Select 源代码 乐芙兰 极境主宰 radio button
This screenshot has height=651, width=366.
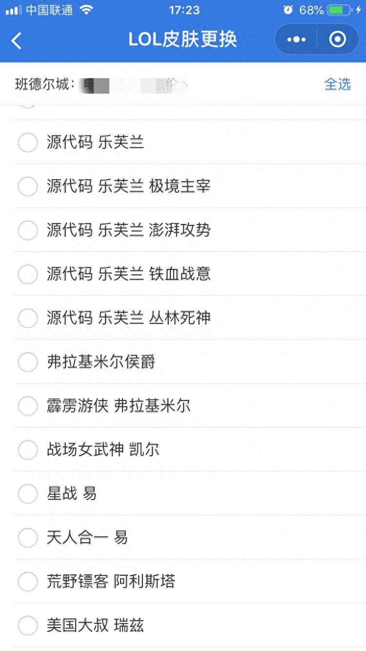28,186
